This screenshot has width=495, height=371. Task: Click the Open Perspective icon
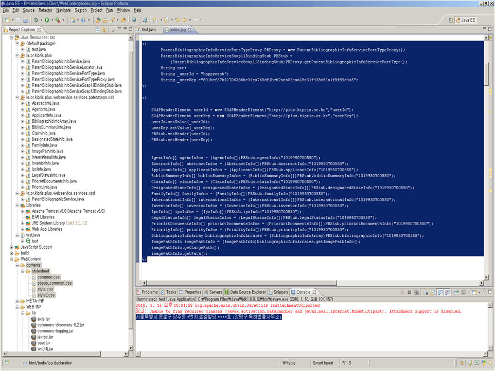451,20
